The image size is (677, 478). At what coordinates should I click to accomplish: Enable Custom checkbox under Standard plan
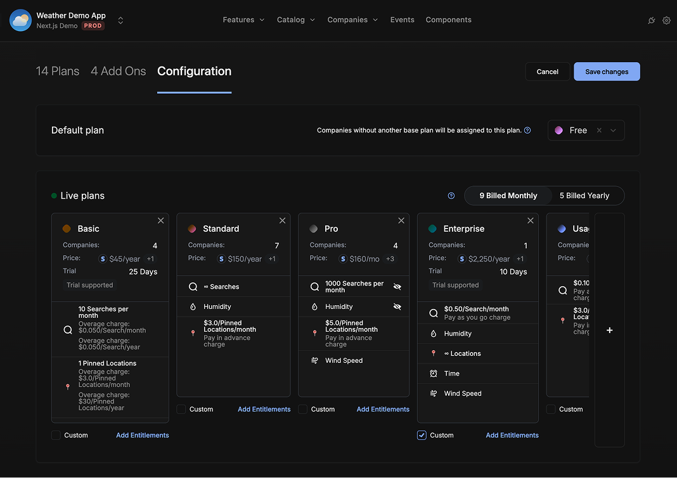(181, 409)
